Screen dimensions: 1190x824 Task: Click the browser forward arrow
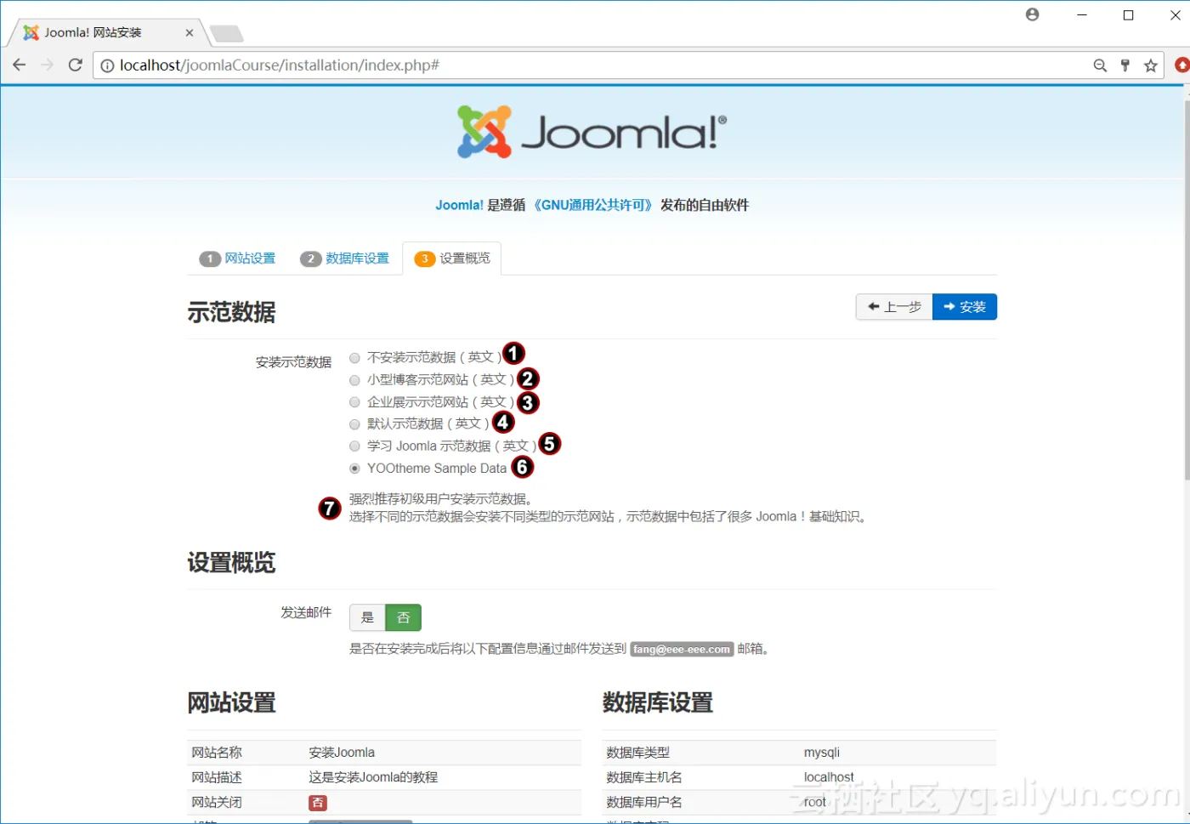[x=47, y=65]
